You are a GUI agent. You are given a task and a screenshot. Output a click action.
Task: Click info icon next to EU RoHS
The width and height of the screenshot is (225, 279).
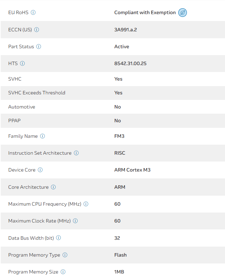33,12
